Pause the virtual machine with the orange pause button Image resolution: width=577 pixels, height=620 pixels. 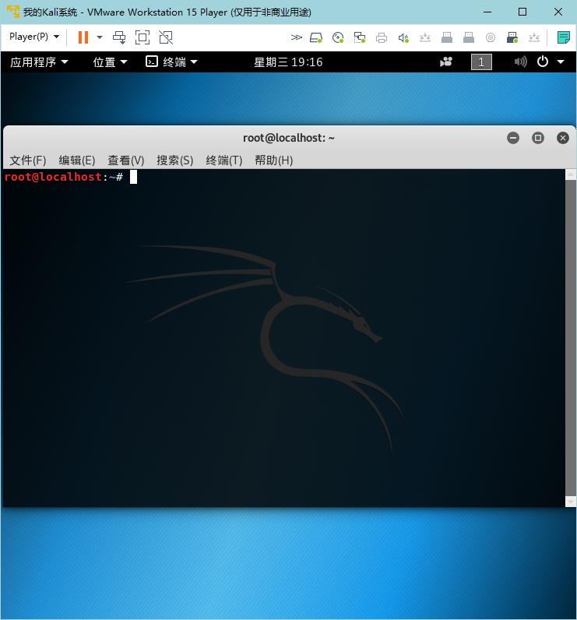[x=83, y=37]
